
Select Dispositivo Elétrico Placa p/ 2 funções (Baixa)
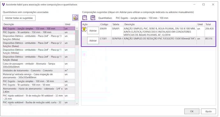tap(39, 45)
